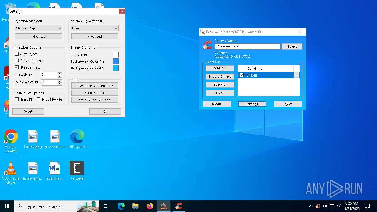
Task: Click the Settings button in Extreme Injector
Action: click(x=252, y=104)
